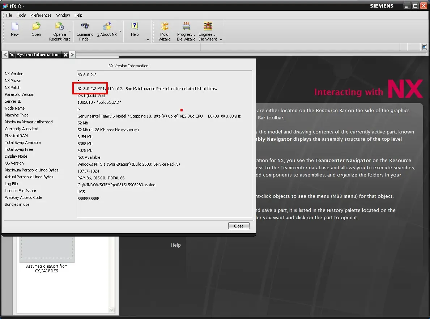Expand the About NX dropdown arrow
The image size is (430, 319).
[x=120, y=31]
